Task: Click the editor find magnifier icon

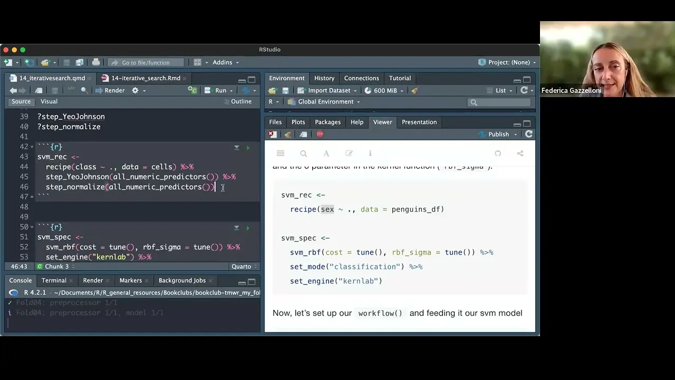Action: click(x=84, y=91)
